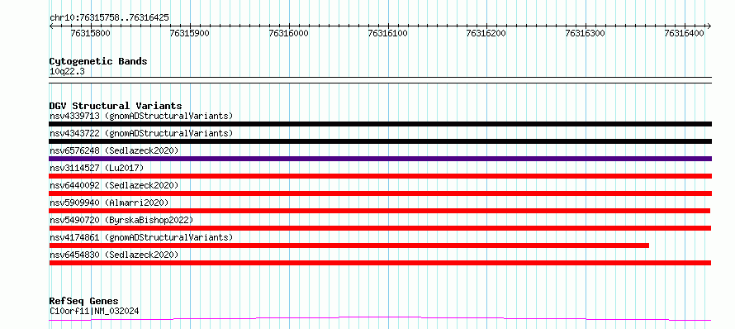Open the RefSeq Genes track title
735x329 pixels.
coord(83,302)
